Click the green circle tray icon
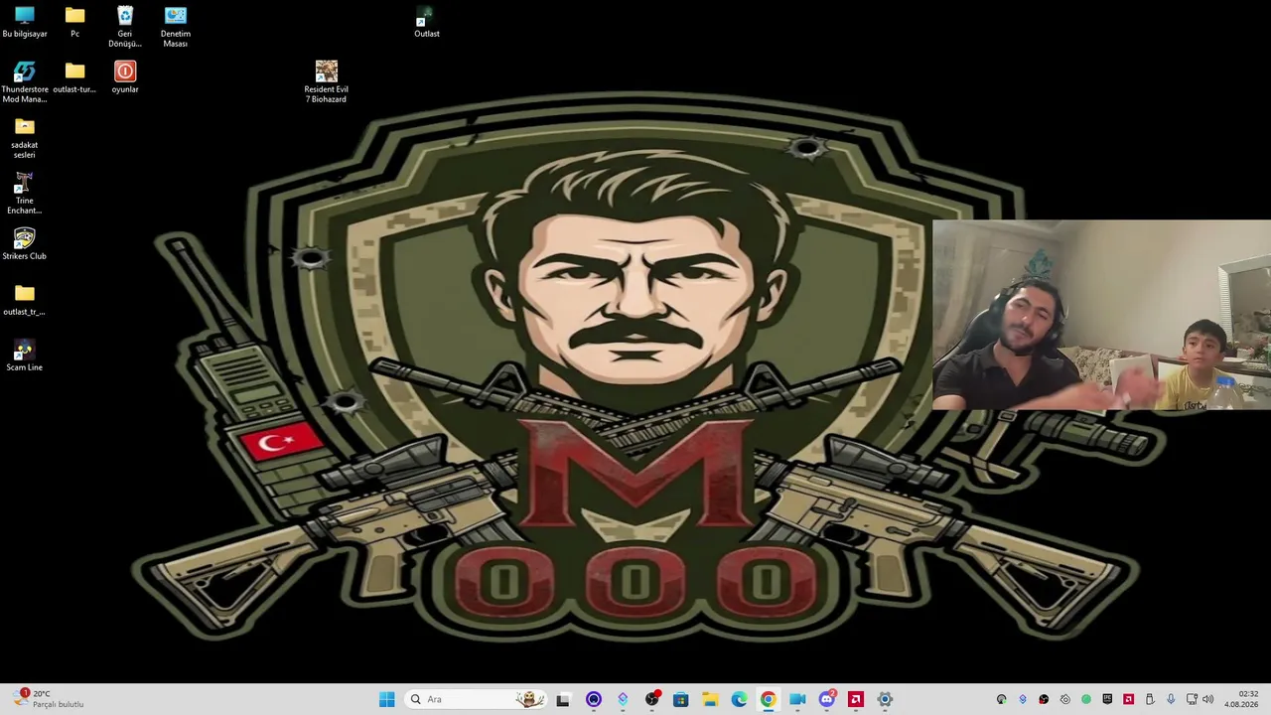1271x715 pixels. 1086,699
